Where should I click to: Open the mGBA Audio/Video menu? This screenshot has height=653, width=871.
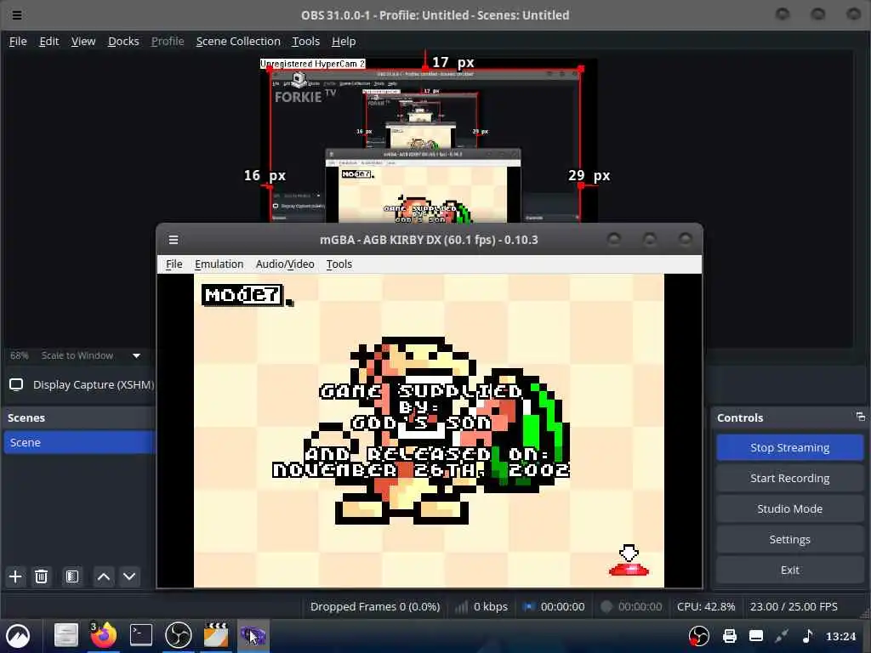(x=285, y=264)
